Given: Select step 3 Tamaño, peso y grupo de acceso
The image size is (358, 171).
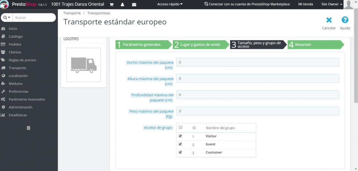Looking at the screenshot, I should tap(258, 45).
